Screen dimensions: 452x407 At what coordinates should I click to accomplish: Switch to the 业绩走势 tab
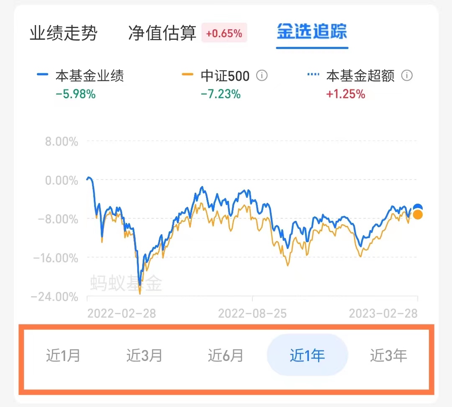coord(64,33)
